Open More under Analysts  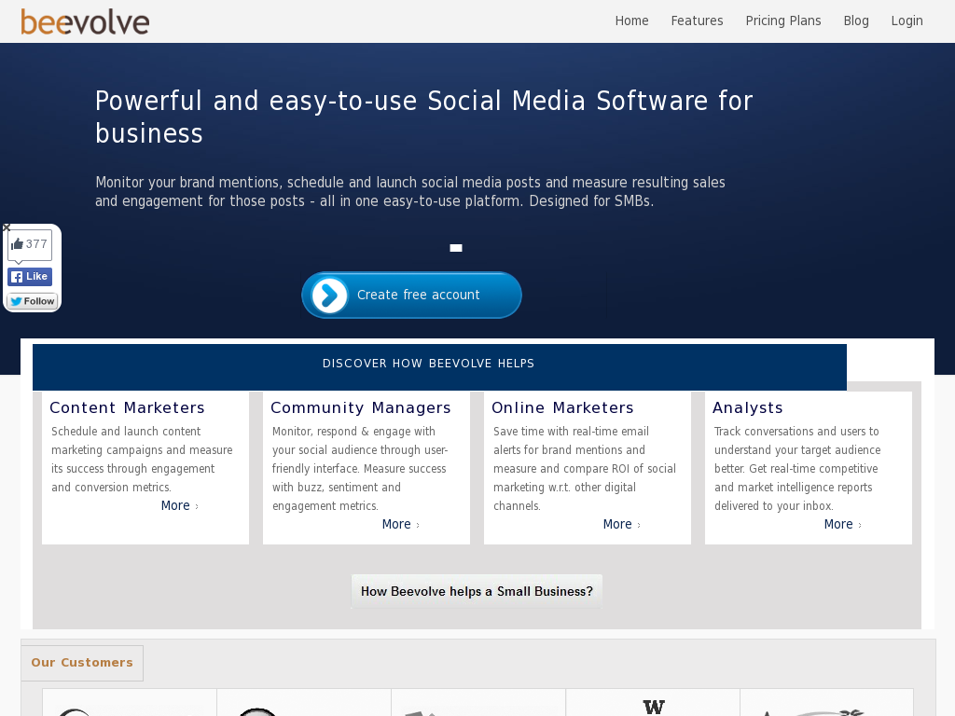(x=843, y=524)
